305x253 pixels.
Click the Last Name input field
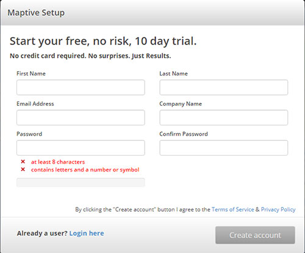click(x=224, y=88)
